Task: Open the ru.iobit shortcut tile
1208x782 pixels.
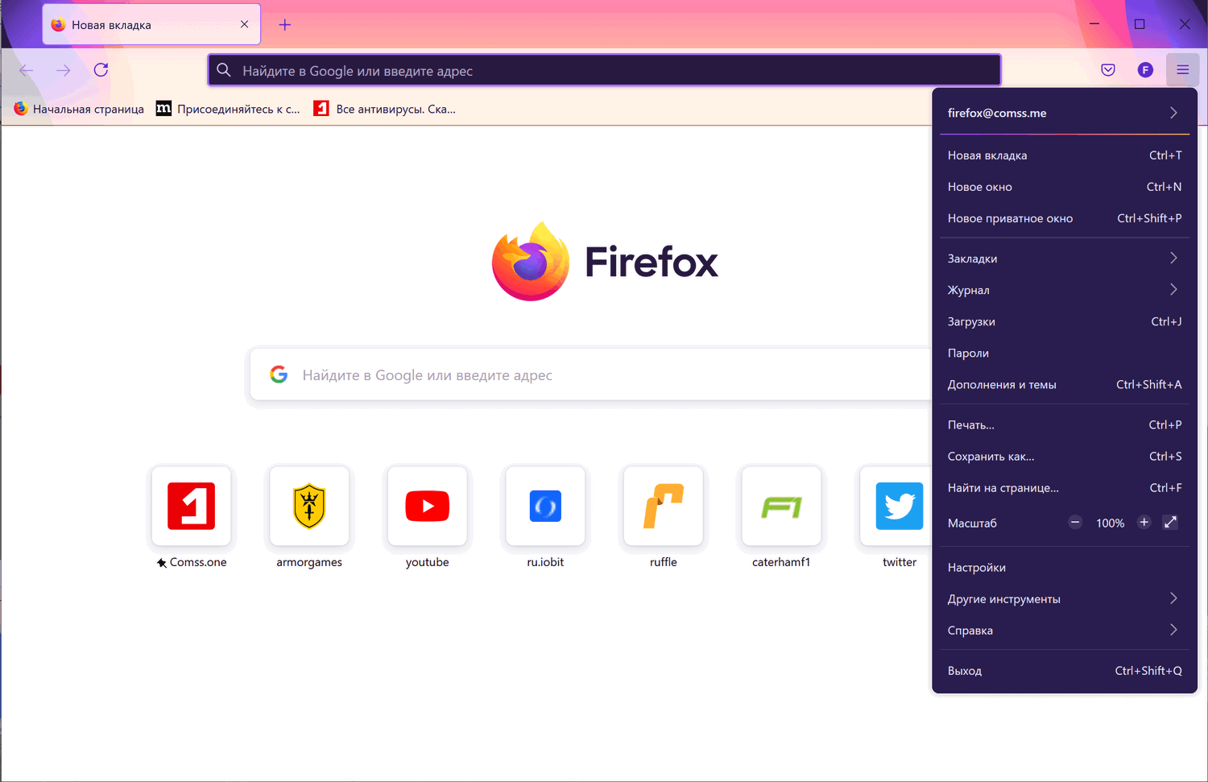Action: 545,507
